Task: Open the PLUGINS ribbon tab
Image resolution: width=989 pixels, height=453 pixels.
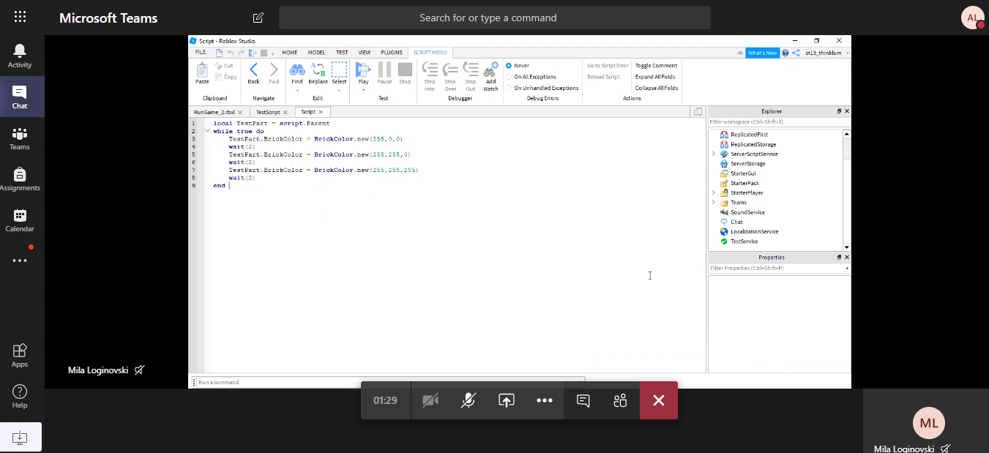Action: pos(392,53)
